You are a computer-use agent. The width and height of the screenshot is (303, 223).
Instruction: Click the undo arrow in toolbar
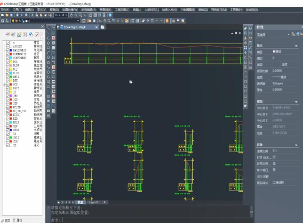[x=56, y=15]
